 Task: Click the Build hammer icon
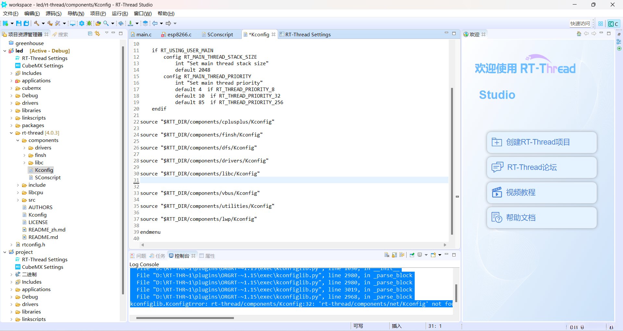tap(37, 23)
